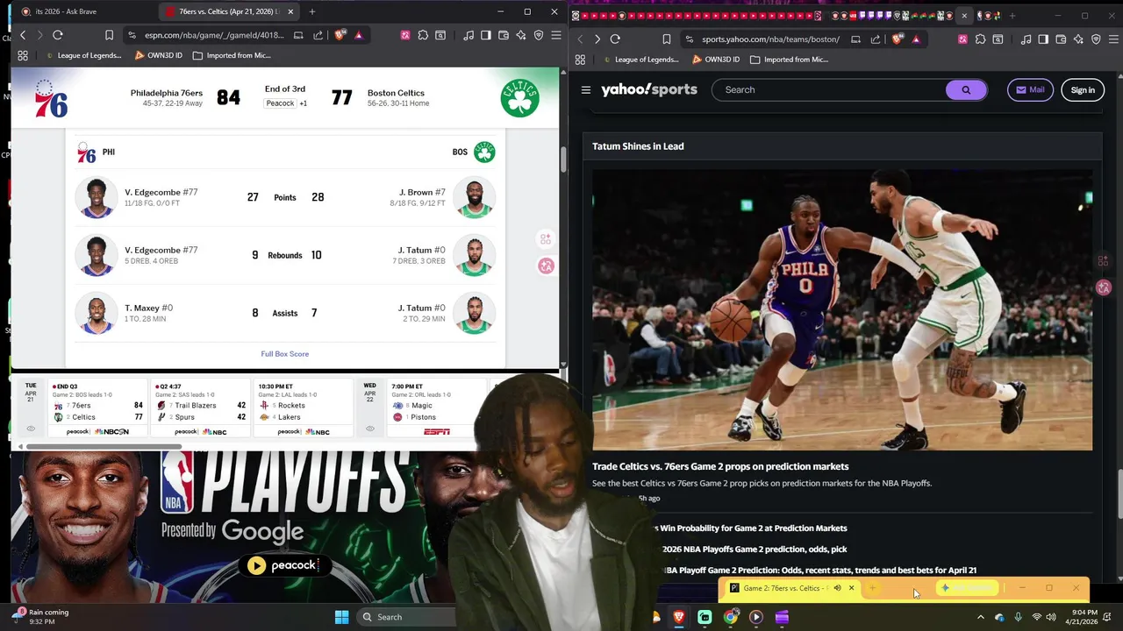Open Brave Shields in the Yahoo window
Viewport: 1123px width, 631px height.
pos(898,39)
